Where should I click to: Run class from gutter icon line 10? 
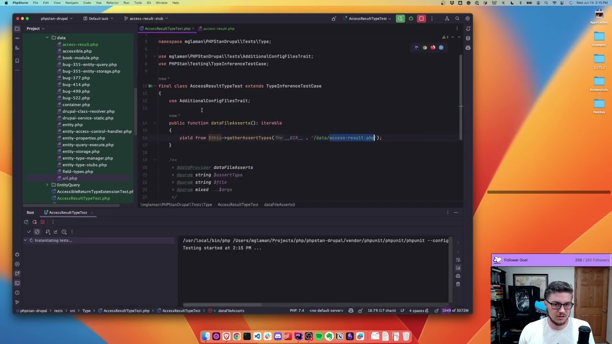pyautogui.click(x=150, y=86)
